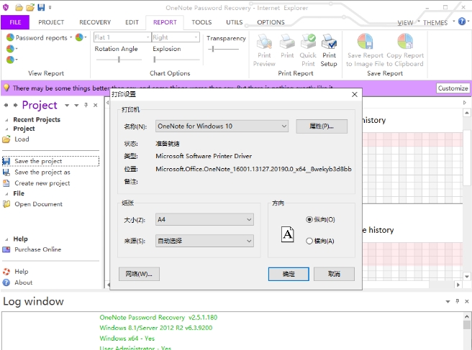This screenshot has width=472, height=350.
Task: Click the Log window scrollbar up arrow
Action: 466,316
